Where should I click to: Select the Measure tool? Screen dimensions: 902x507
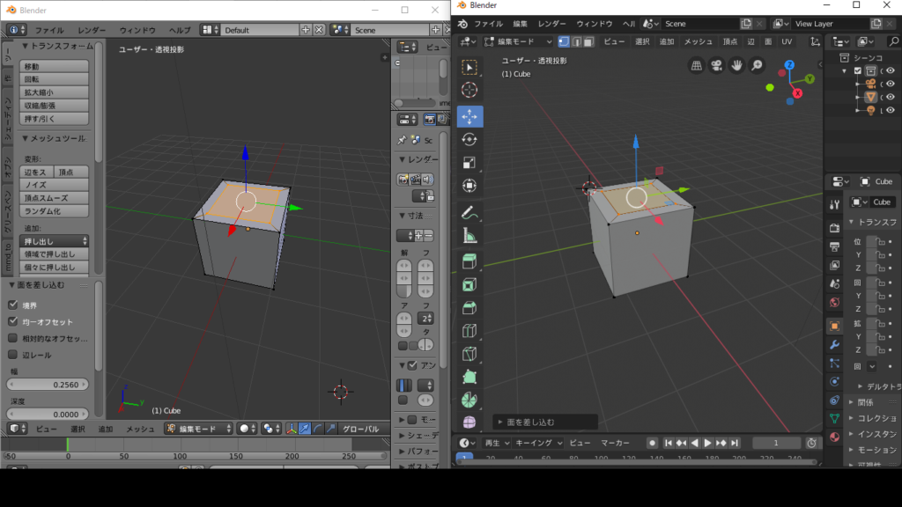tap(469, 235)
